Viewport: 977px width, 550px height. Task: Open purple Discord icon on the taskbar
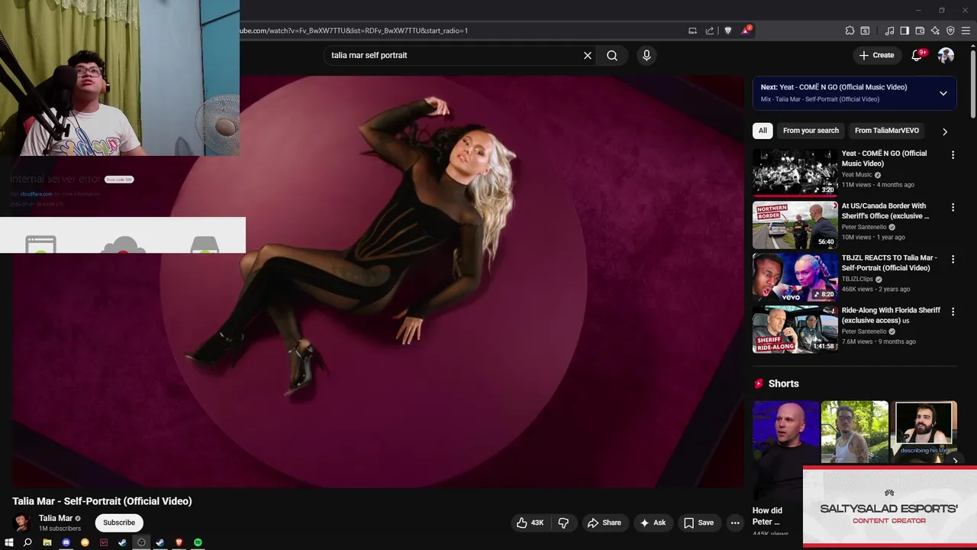pyautogui.click(x=66, y=542)
